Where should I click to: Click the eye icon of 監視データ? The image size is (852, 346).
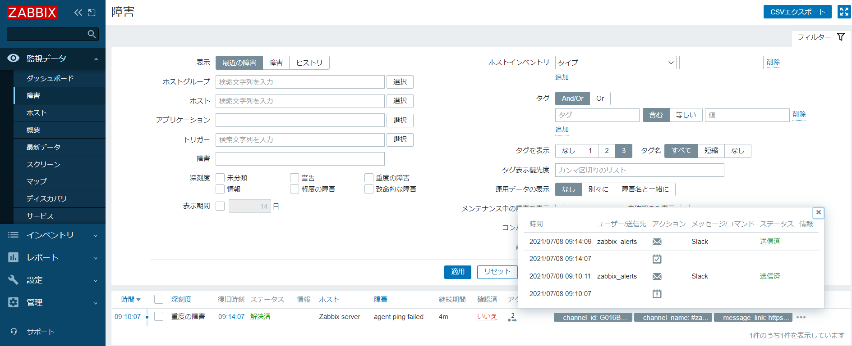point(14,58)
